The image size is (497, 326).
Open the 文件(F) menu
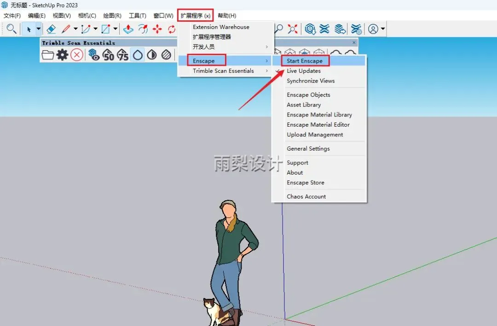click(x=12, y=16)
